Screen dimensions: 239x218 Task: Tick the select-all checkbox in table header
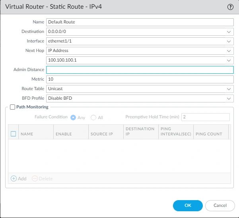13,134
